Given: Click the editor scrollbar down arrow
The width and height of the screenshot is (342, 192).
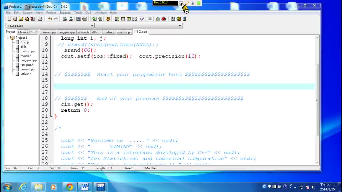Looking at the screenshot, I should pyautogui.click(x=317, y=162).
